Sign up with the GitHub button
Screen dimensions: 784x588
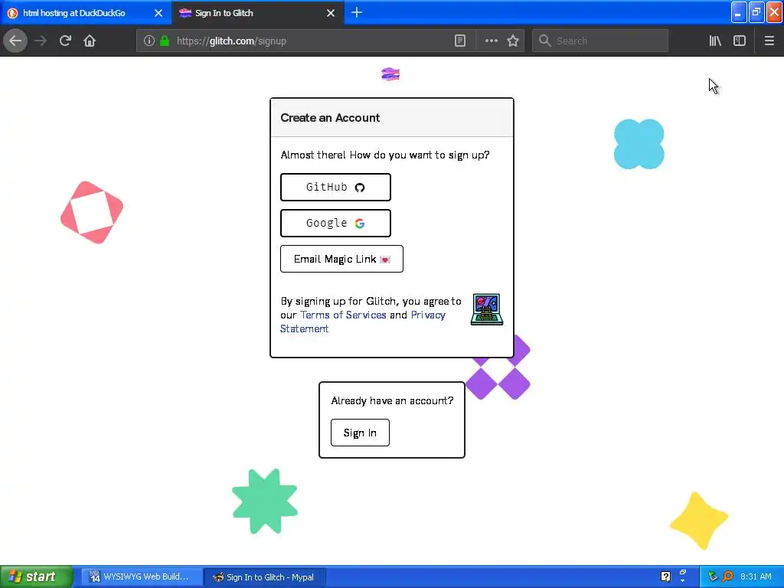[335, 187]
